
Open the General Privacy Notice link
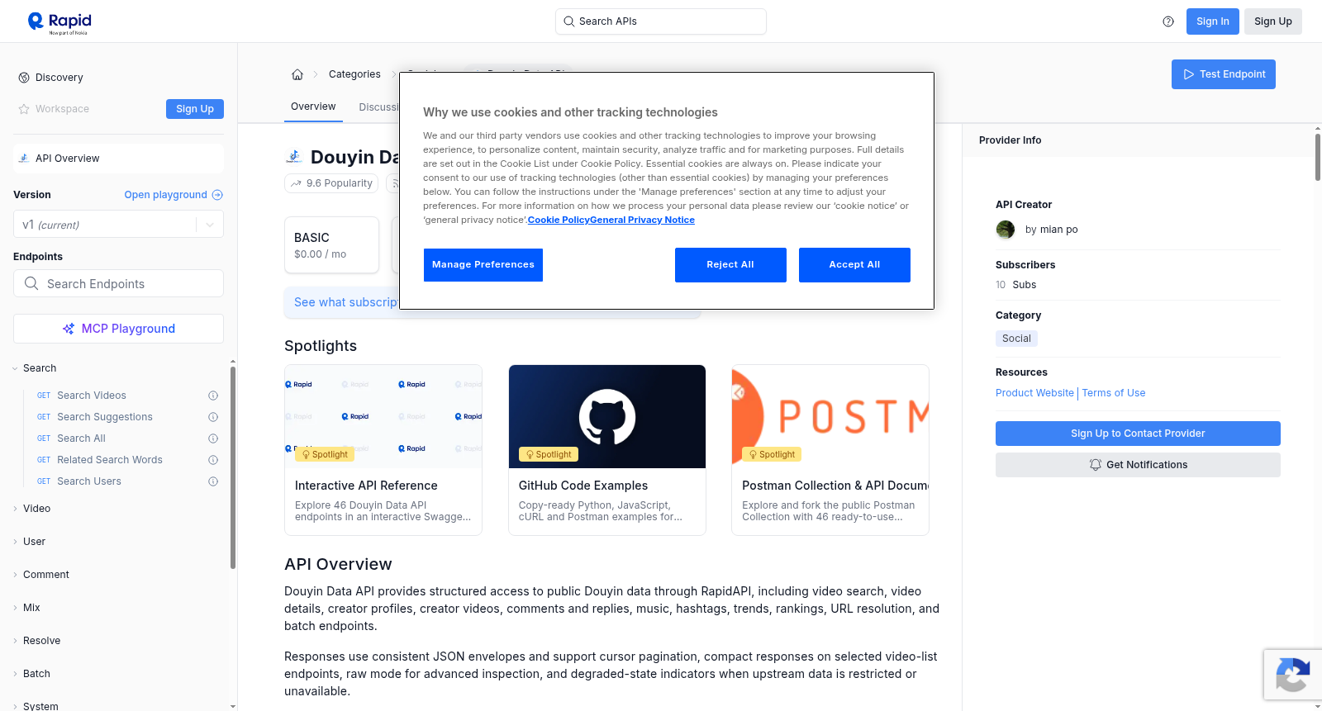click(x=642, y=220)
